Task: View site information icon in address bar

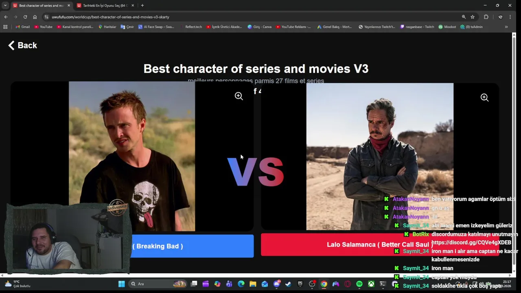Action: [46, 17]
